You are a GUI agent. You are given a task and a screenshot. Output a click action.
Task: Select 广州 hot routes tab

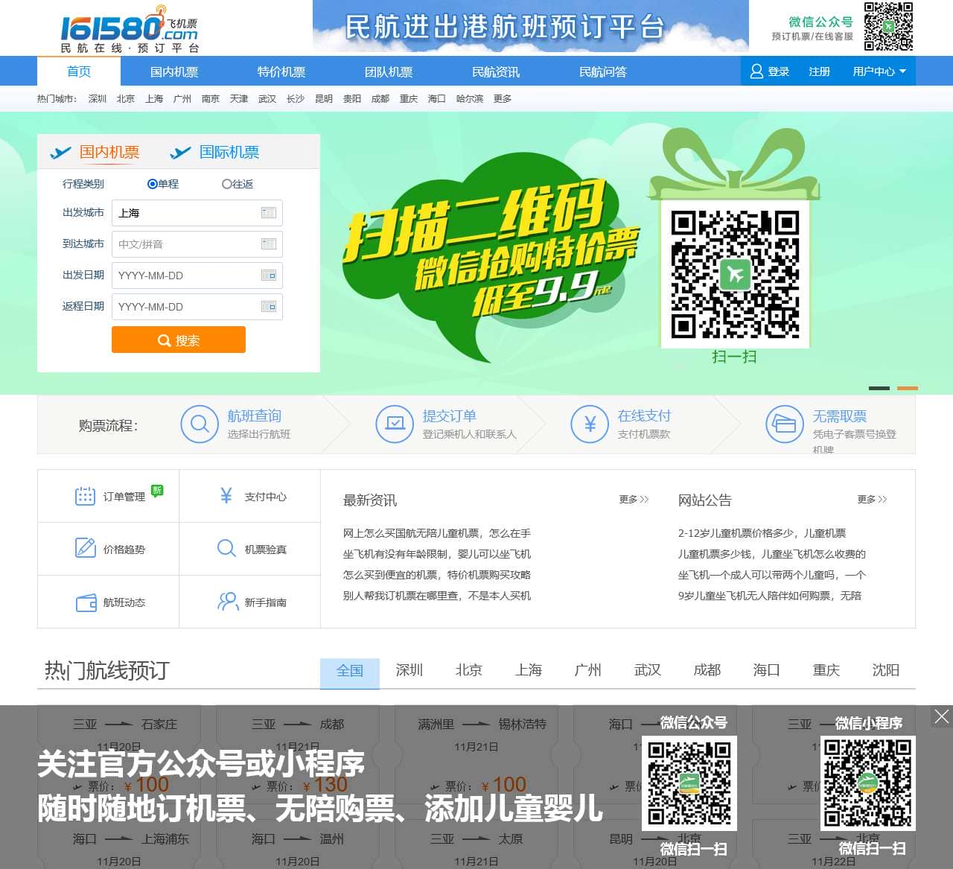(x=588, y=670)
